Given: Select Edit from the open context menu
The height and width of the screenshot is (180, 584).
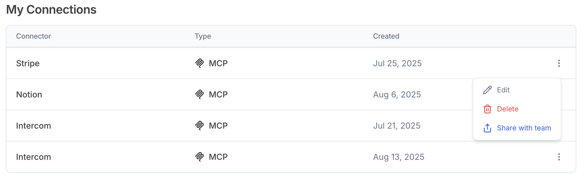Looking at the screenshot, I should pos(503,90).
